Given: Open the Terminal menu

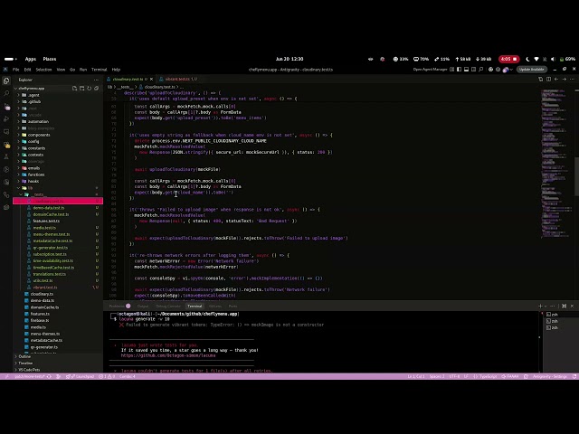Looking at the screenshot, I should tap(99, 70).
